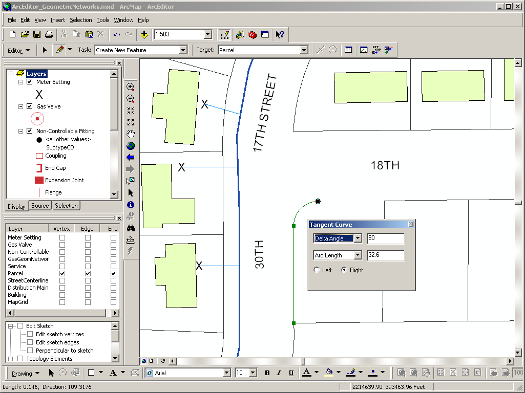The image size is (525, 393).
Task: Close the Tangent Curve dialog
Action: [410, 224]
